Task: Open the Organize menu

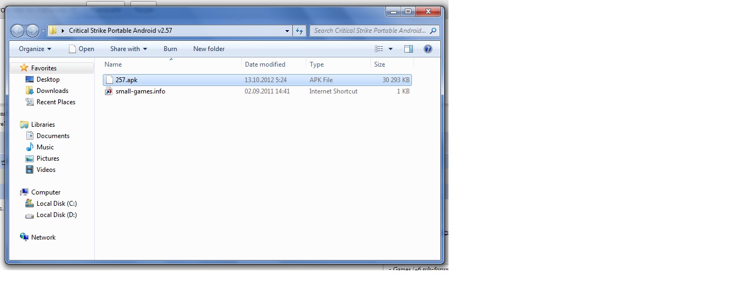Action: click(35, 49)
